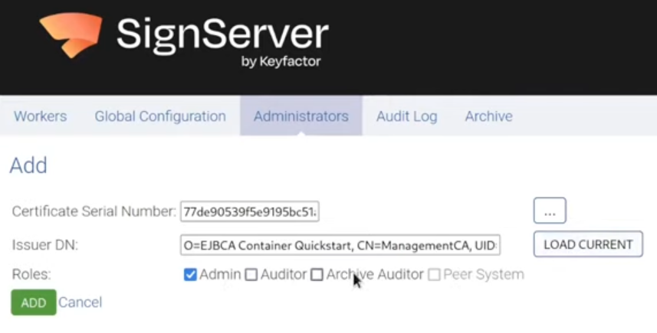The width and height of the screenshot is (657, 333).
Task: Click the green ADD button
Action: pos(34,302)
